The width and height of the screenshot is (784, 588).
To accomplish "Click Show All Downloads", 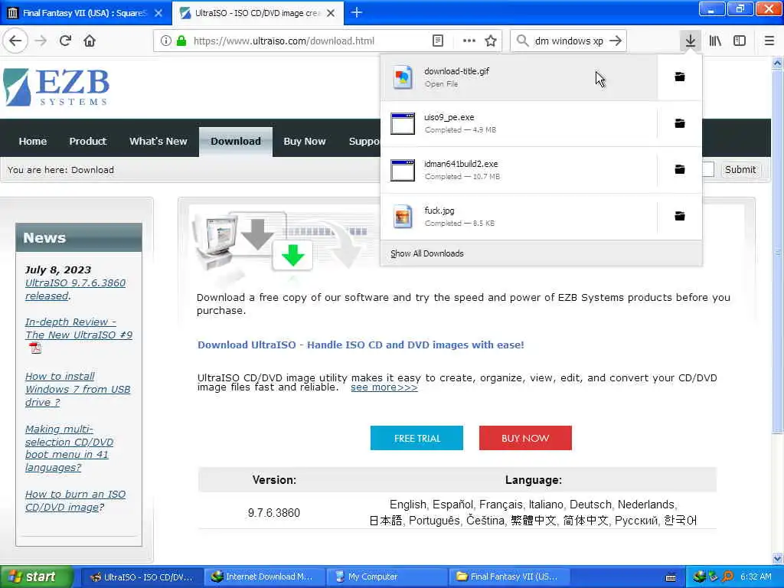I will (x=427, y=253).
